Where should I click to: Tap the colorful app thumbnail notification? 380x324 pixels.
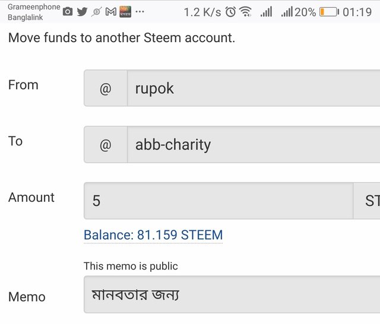[125, 12]
